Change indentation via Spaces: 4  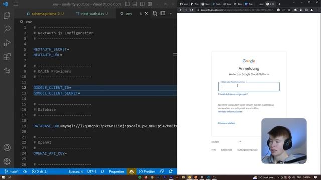76,172
